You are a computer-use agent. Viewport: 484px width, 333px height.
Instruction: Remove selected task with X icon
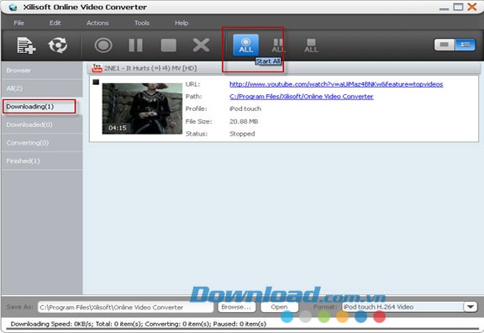click(x=201, y=45)
